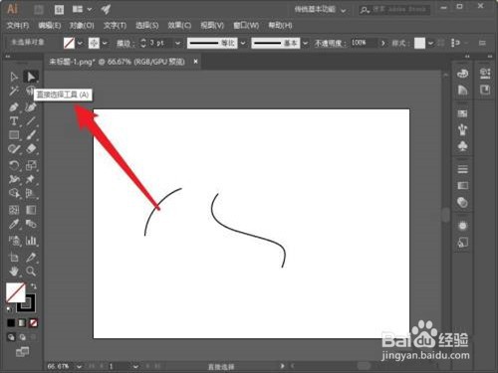Enable Draw Normal mode
The width and height of the screenshot is (498, 373).
coord(11,337)
